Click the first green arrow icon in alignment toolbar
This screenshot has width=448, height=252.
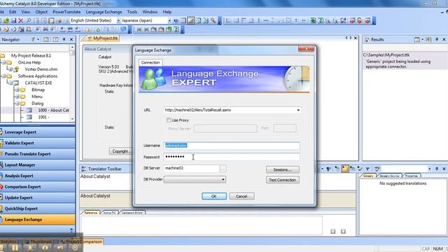(313, 20)
